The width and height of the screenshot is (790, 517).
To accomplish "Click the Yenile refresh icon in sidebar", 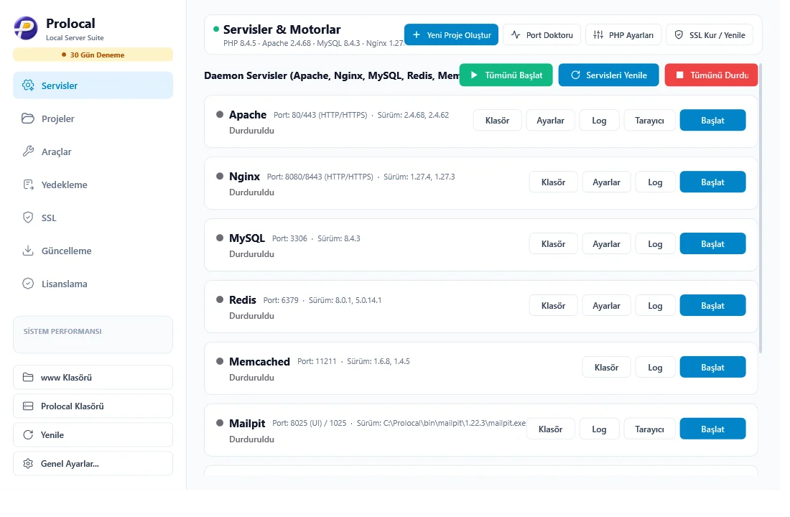I will (x=28, y=435).
